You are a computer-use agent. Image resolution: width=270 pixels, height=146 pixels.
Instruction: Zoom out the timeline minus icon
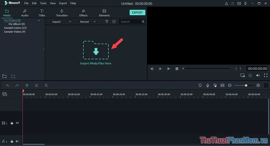(x=230, y=85)
